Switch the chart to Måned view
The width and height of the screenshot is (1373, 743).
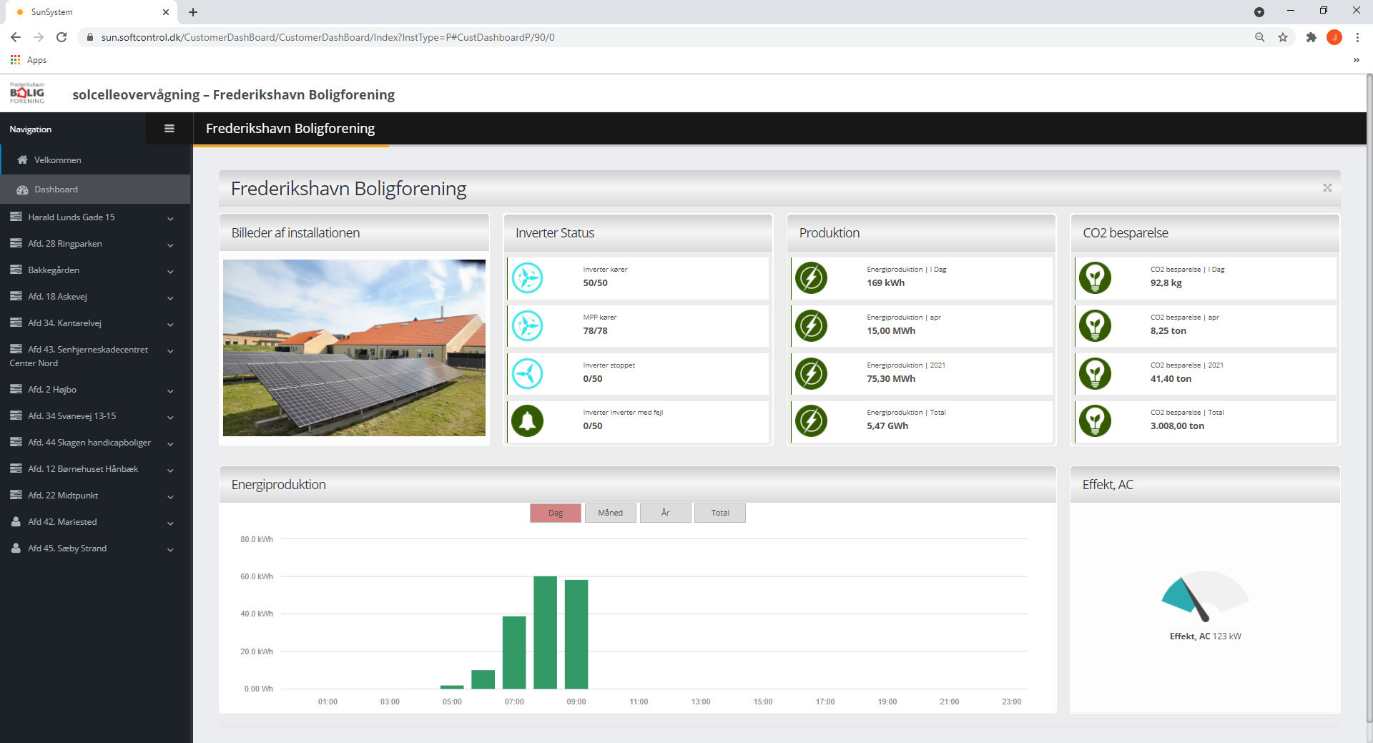pyautogui.click(x=610, y=513)
